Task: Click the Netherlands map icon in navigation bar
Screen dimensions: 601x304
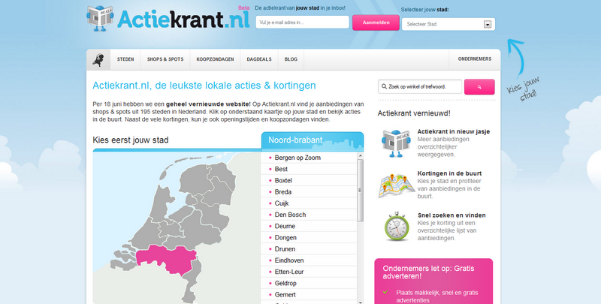Action: [98, 59]
